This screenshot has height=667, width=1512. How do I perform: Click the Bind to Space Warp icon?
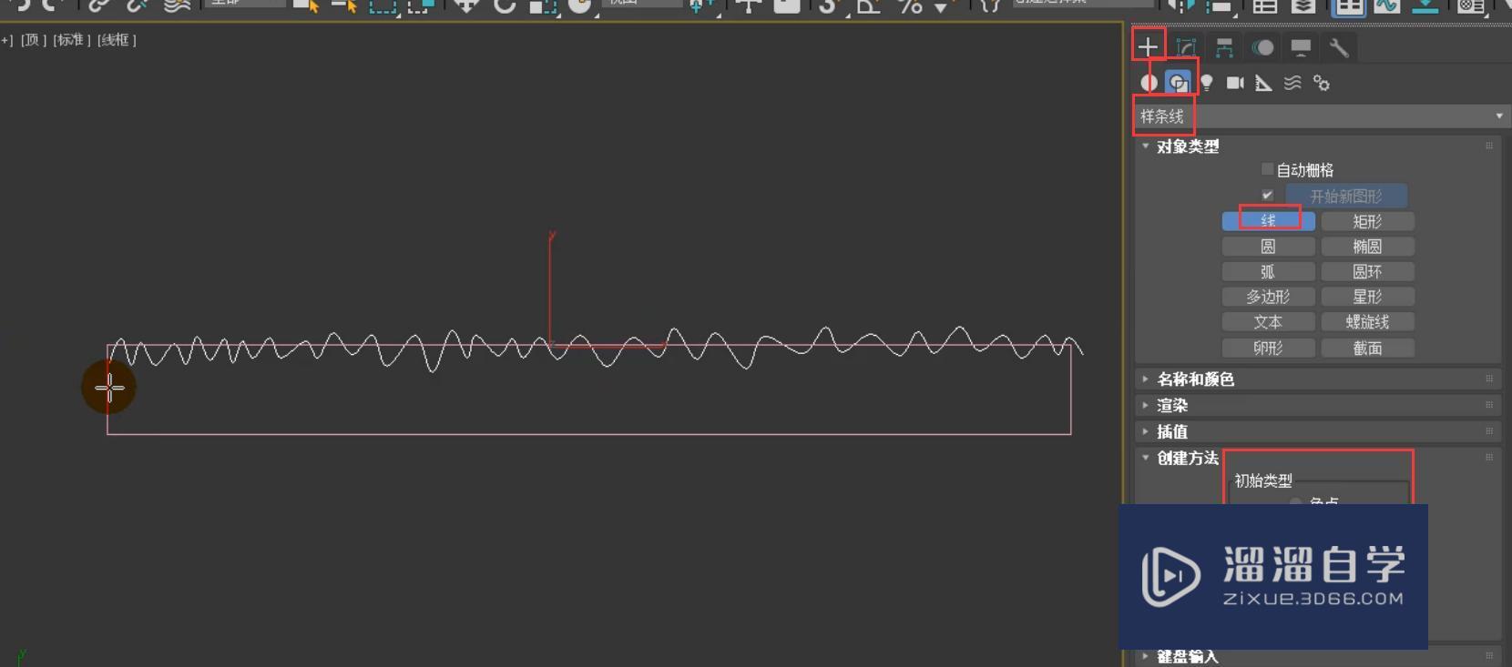point(176,5)
